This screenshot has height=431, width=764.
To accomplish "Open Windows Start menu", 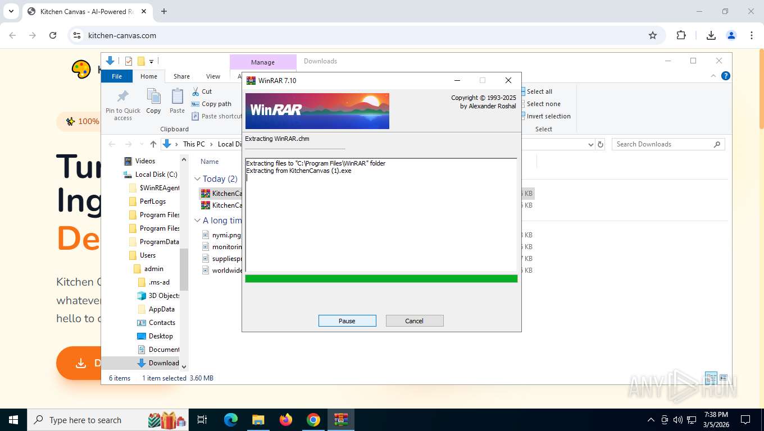I will pos(13,420).
